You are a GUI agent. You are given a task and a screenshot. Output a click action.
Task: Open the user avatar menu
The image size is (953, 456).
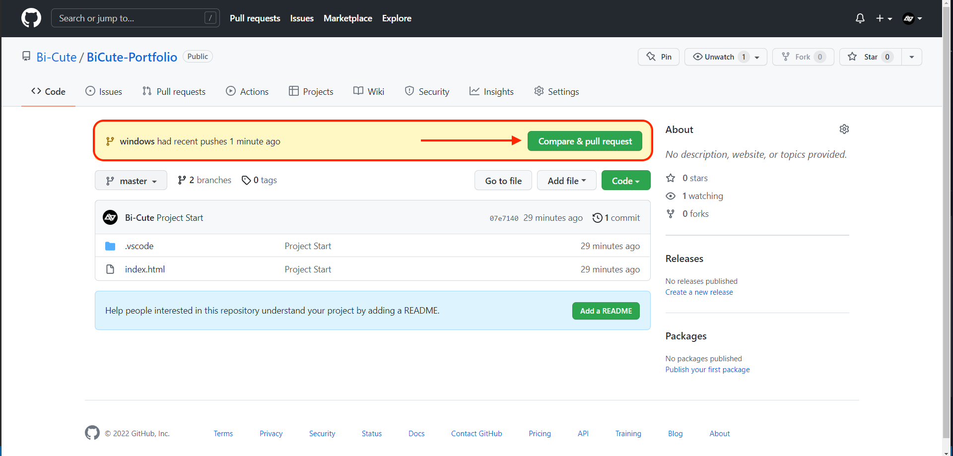pos(912,18)
